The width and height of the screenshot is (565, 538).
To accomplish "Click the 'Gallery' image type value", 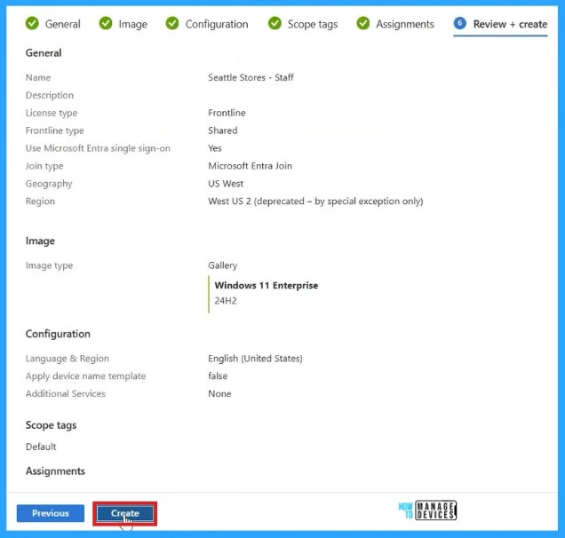I will tap(223, 265).
